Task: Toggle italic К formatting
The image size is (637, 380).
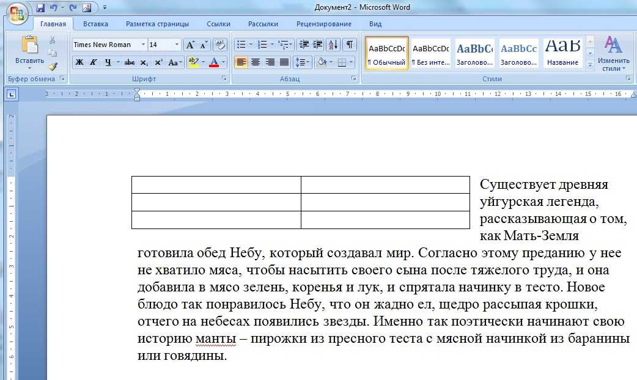Action: click(x=93, y=62)
